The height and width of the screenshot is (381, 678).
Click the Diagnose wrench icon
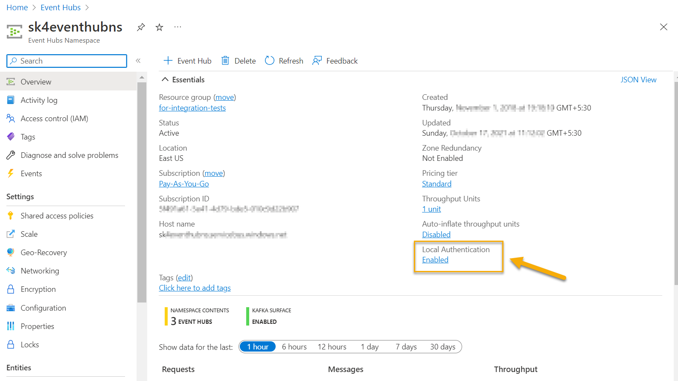tap(11, 155)
